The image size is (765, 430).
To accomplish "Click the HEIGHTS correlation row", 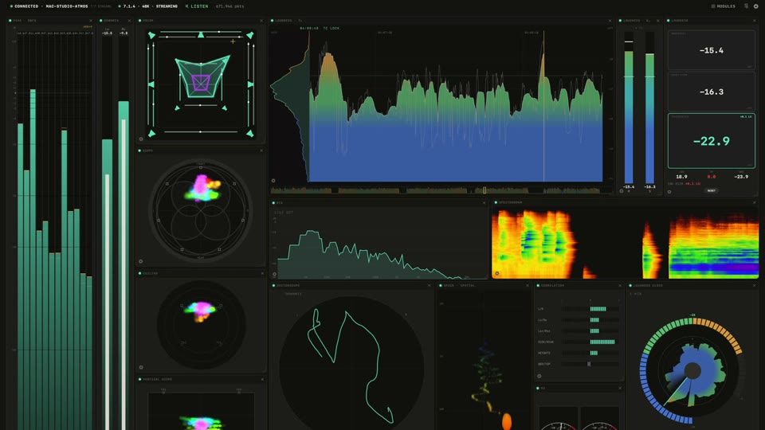I will [x=579, y=353].
